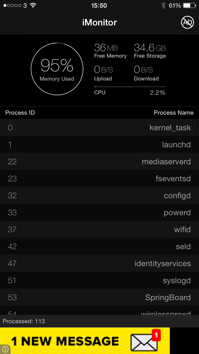Tap the remove ads icon
199x354 pixels.
click(187, 22)
